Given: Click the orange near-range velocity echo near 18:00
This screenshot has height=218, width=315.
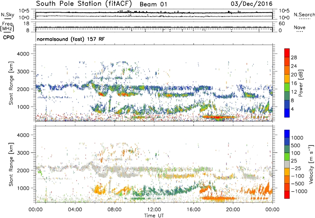Looking at the screenshot, I should click(x=218, y=198).
